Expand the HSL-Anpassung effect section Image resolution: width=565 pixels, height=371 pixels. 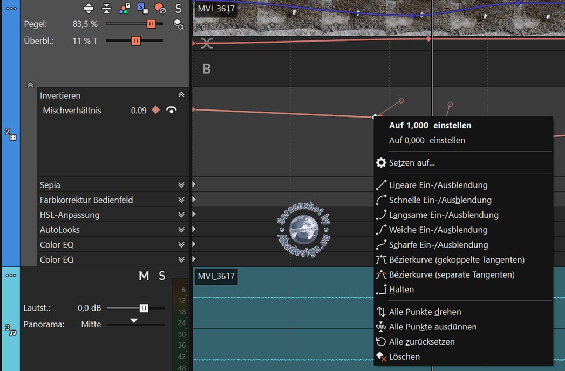pos(181,215)
